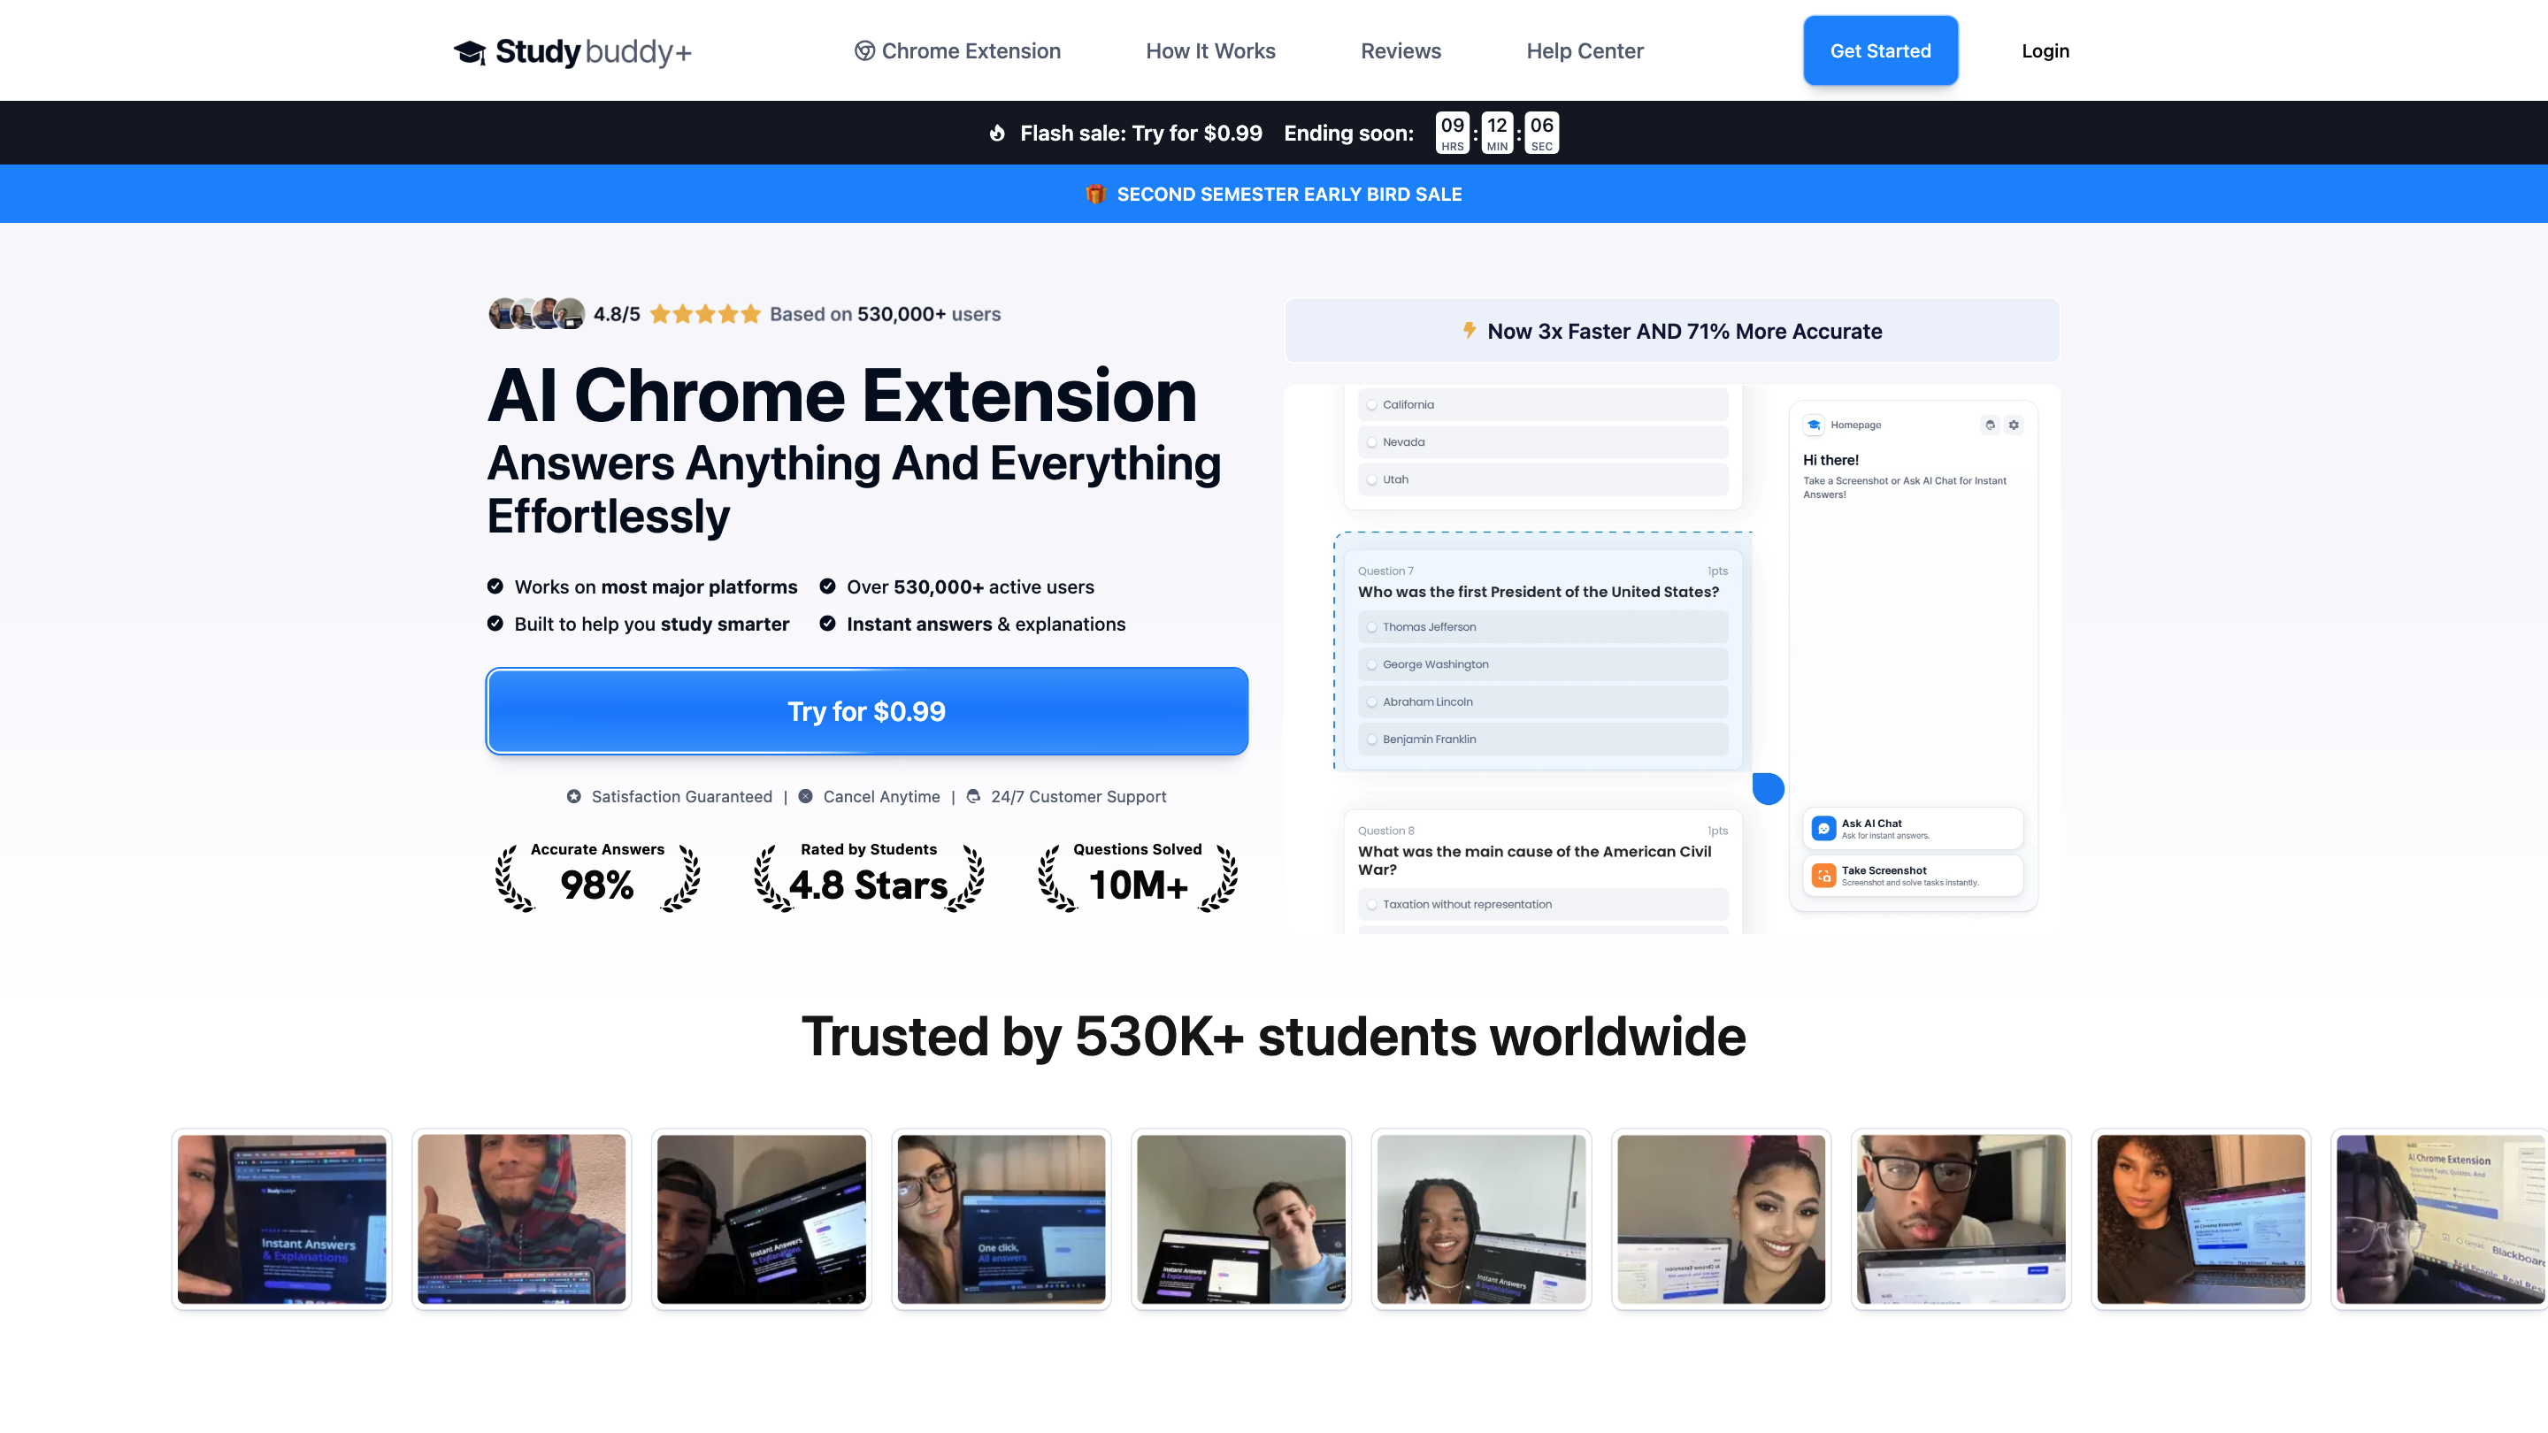This screenshot has width=2548, height=1433.
Task: Click the headset icon in extension panel
Action: [x=1990, y=425]
